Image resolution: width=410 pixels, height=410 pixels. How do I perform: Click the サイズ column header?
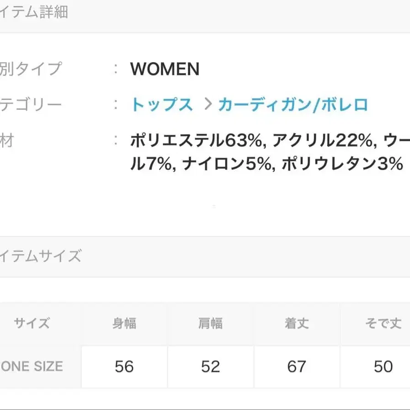click(32, 324)
